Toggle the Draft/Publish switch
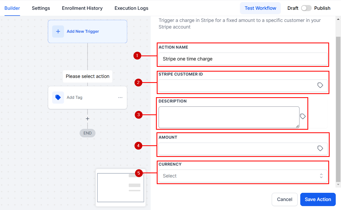341x210 pixels. 306,8
